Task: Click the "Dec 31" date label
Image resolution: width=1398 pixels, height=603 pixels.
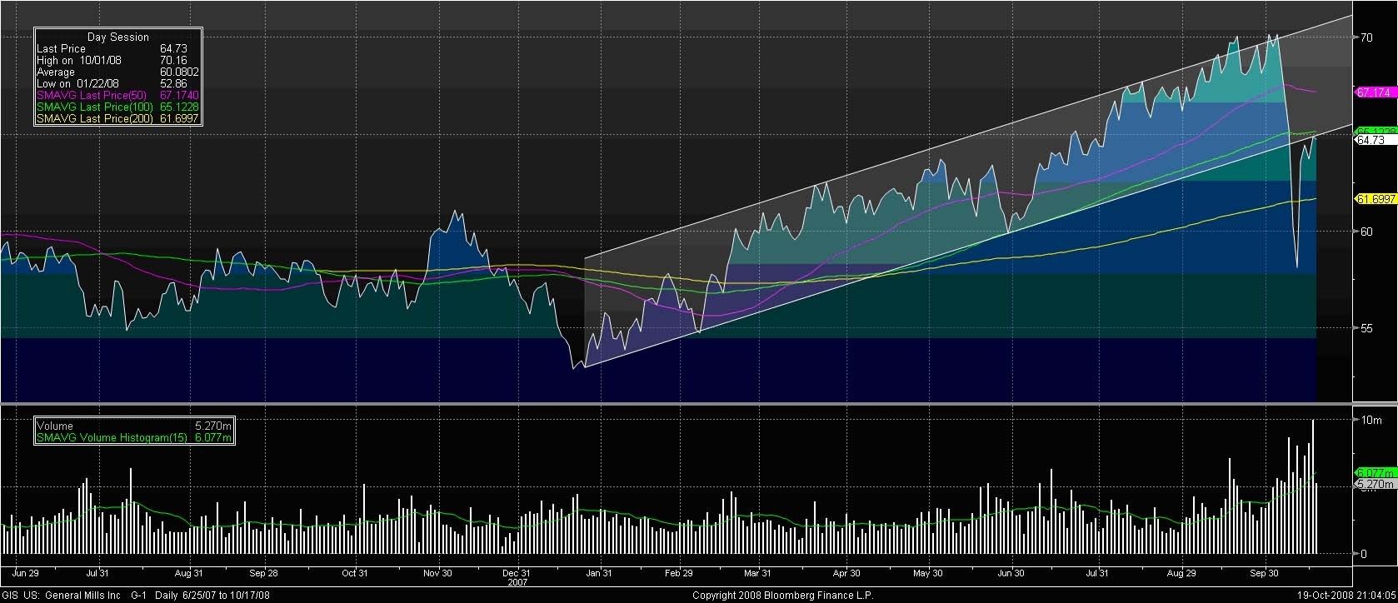Action: (517, 574)
